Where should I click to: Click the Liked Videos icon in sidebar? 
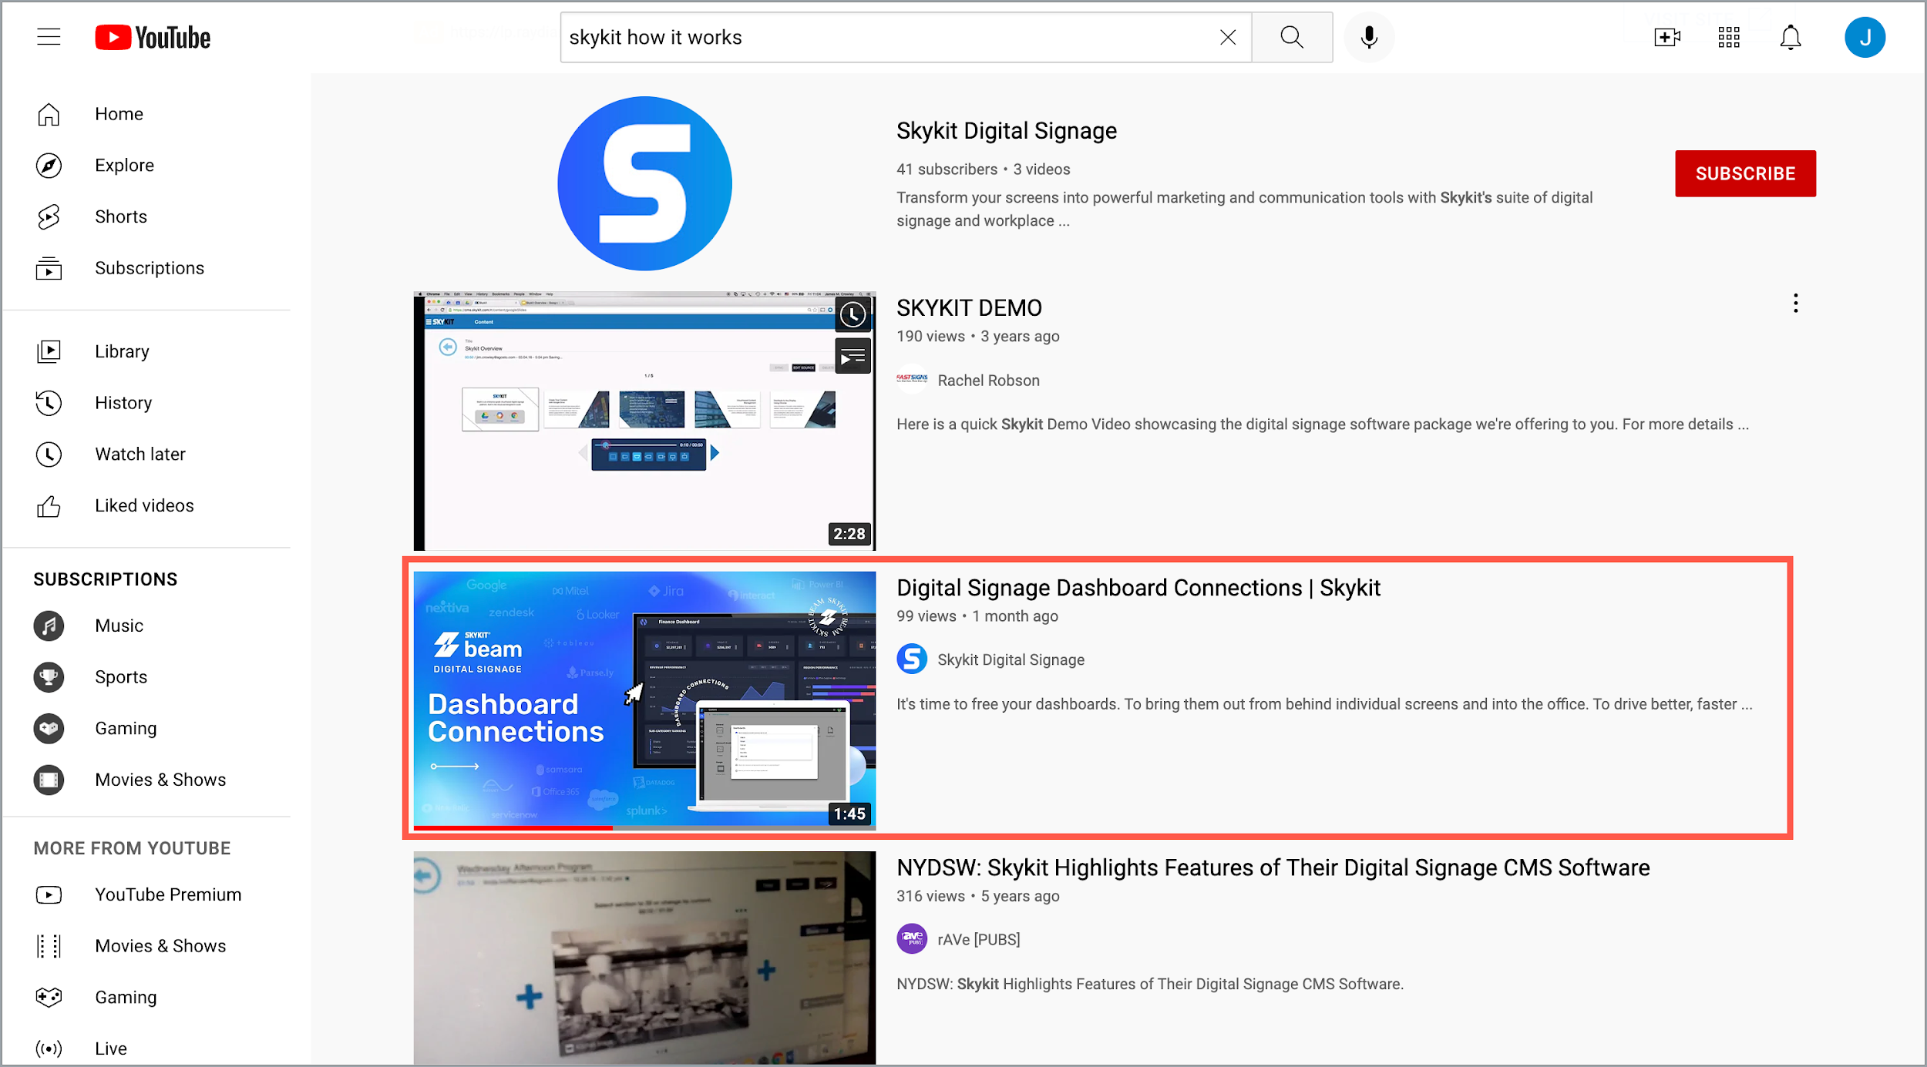(x=49, y=505)
